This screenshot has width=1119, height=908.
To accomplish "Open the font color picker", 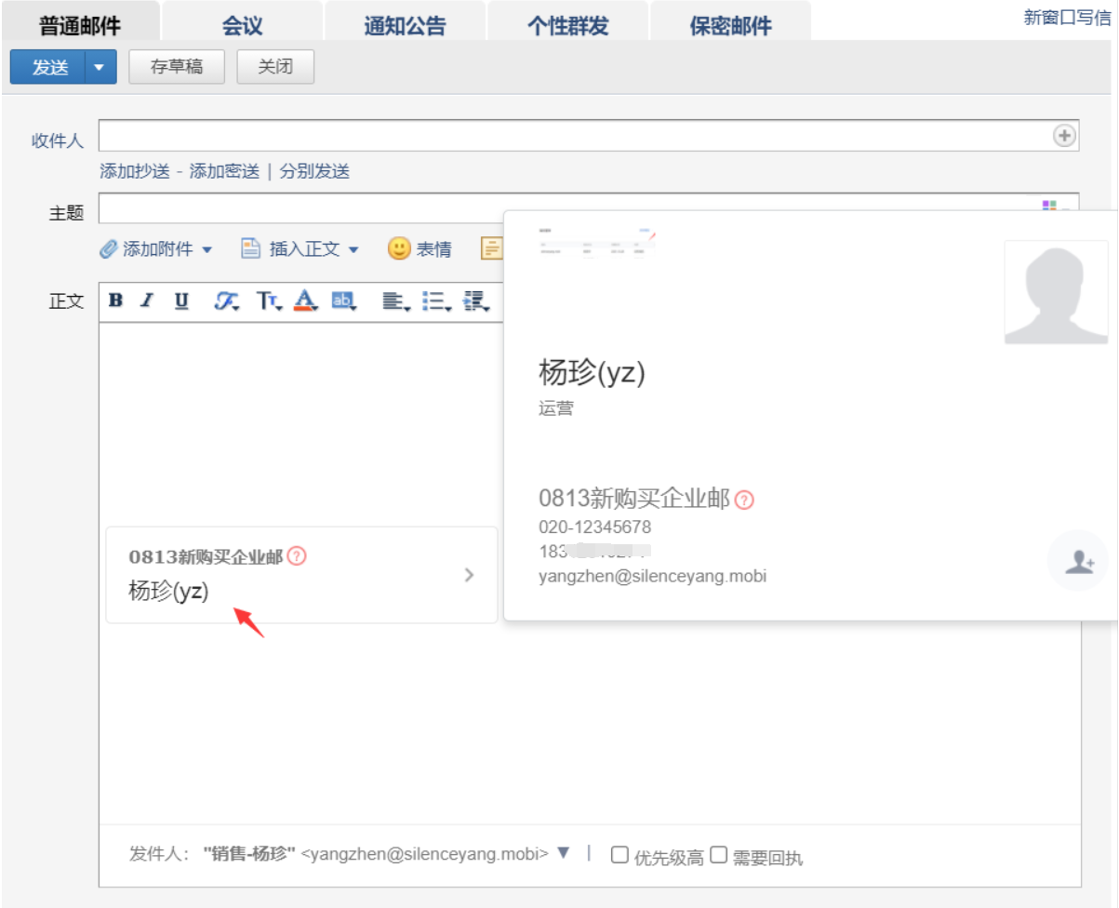I will pyautogui.click(x=306, y=300).
